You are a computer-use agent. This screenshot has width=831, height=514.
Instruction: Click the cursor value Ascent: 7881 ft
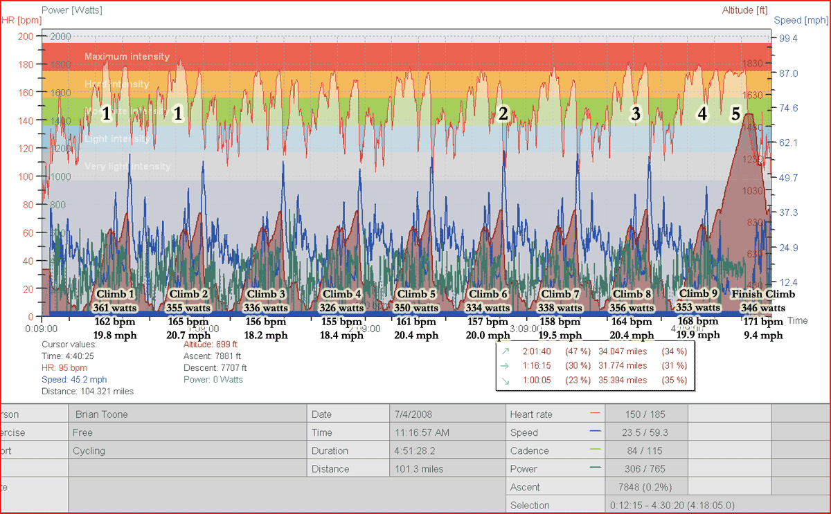point(211,356)
